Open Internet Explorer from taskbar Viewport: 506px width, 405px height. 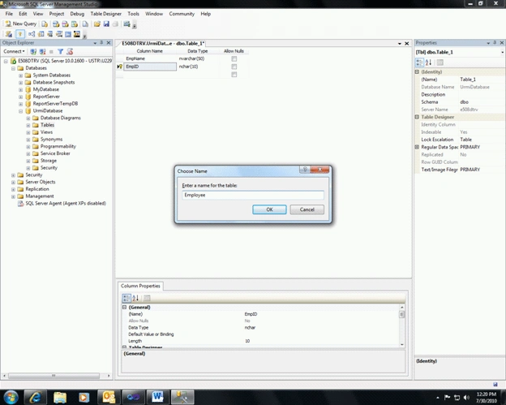tap(35, 397)
